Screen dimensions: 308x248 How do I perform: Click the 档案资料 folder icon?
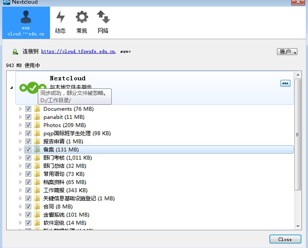tap(37, 182)
